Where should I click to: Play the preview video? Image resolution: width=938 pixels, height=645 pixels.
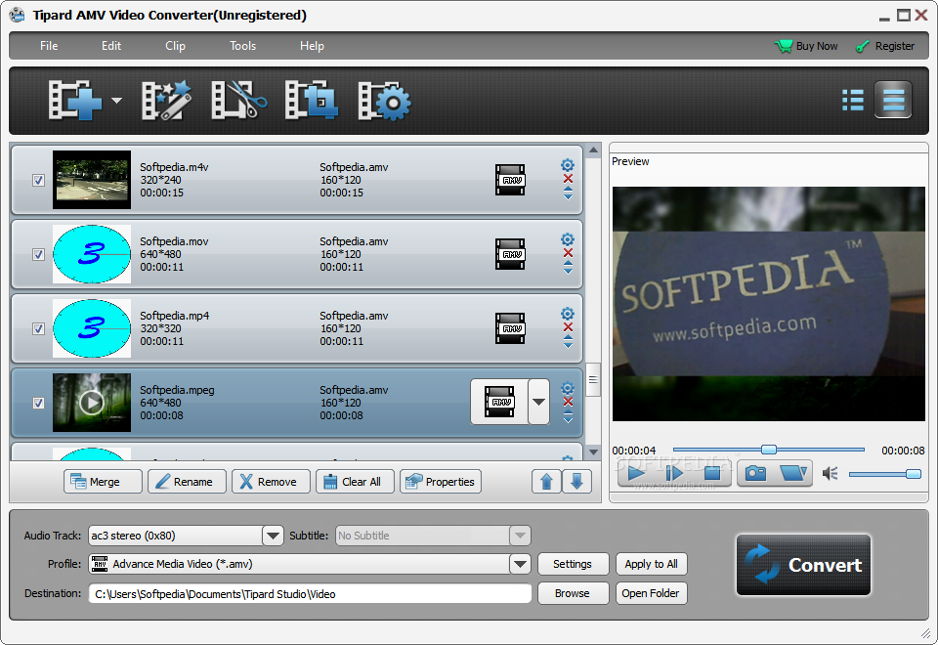point(636,473)
